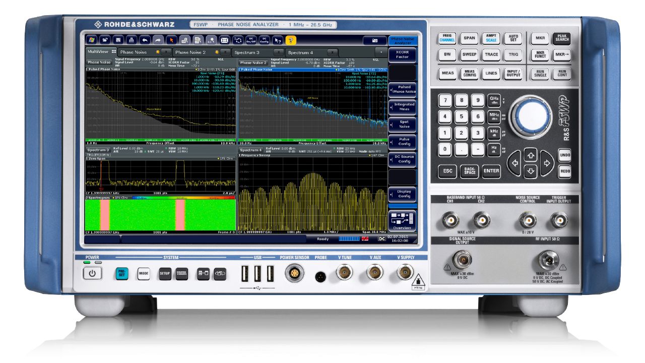Click the print icon in the toolbar
The image size is (645, 363).
[x=131, y=40]
